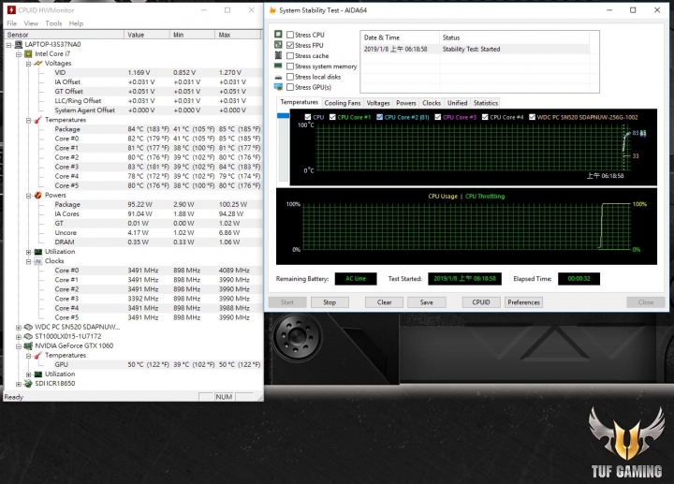Enable the Stress local disks checkbox
The height and width of the screenshot is (484, 674).
coord(290,77)
